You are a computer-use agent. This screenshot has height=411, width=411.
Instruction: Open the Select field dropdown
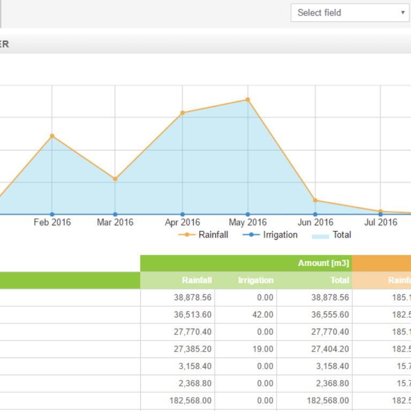pyautogui.click(x=350, y=13)
